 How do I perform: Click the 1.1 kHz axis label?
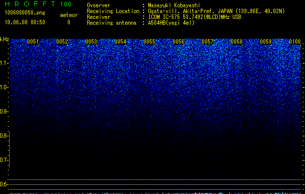coord(4,63)
